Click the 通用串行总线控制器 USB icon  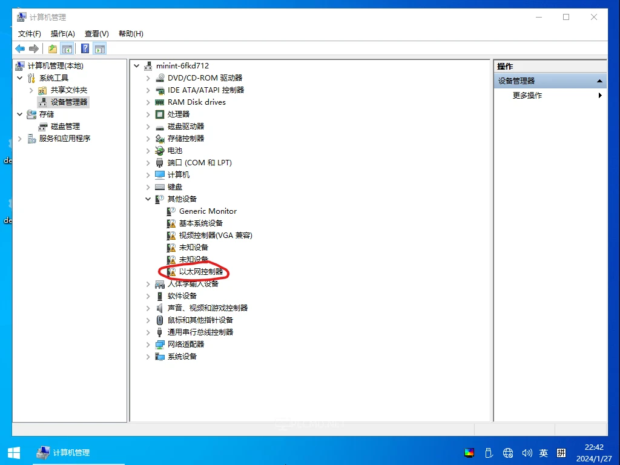(160, 332)
